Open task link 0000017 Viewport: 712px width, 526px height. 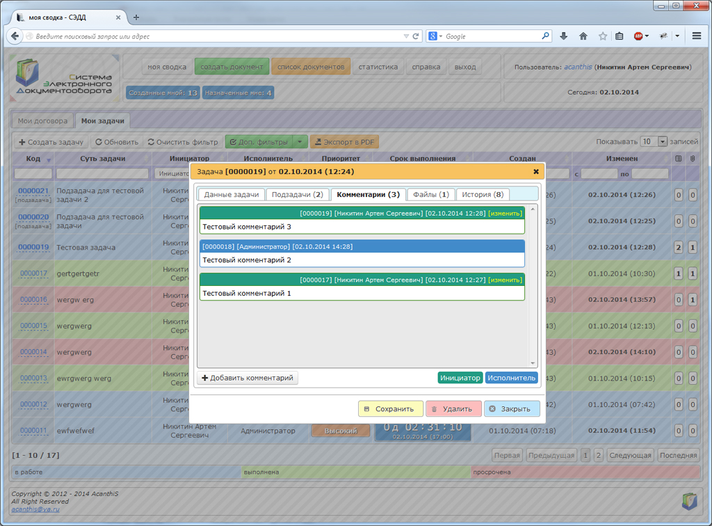tap(33, 273)
